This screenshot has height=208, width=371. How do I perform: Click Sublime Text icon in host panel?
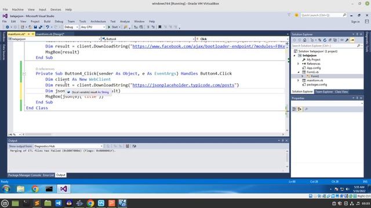point(37,203)
